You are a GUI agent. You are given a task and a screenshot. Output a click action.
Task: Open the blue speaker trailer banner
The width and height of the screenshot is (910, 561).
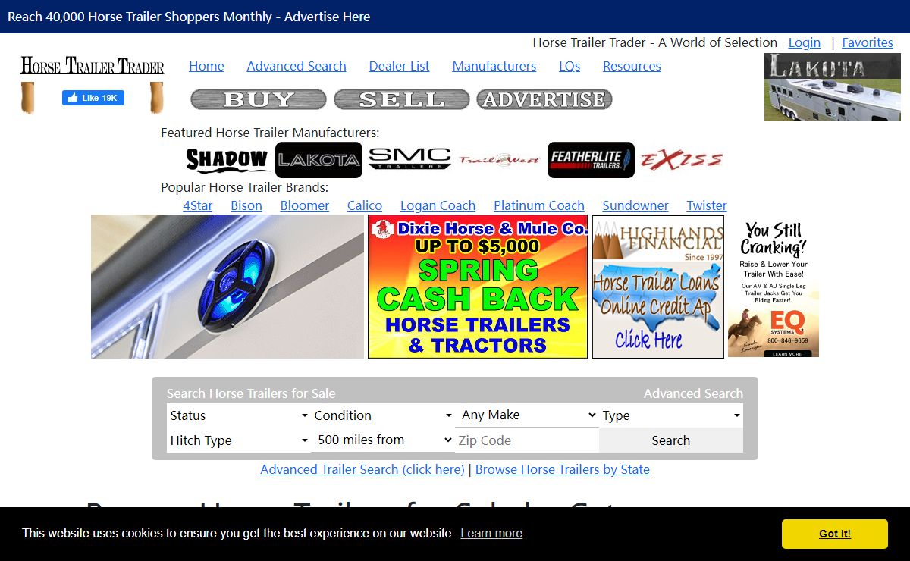pos(227,287)
